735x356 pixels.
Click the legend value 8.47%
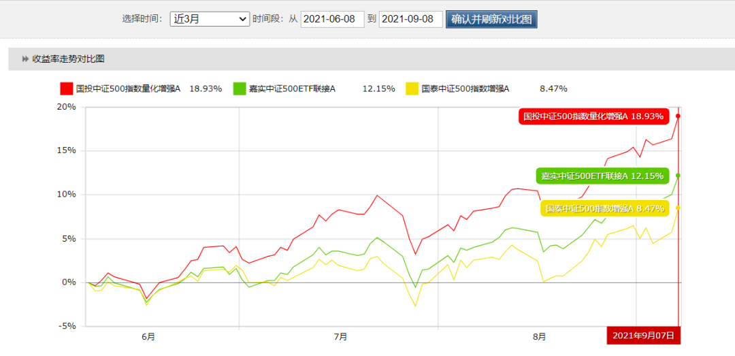(x=553, y=88)
